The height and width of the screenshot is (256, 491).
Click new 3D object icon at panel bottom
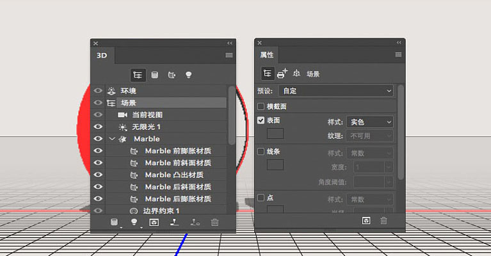click(x=115, y=222)
